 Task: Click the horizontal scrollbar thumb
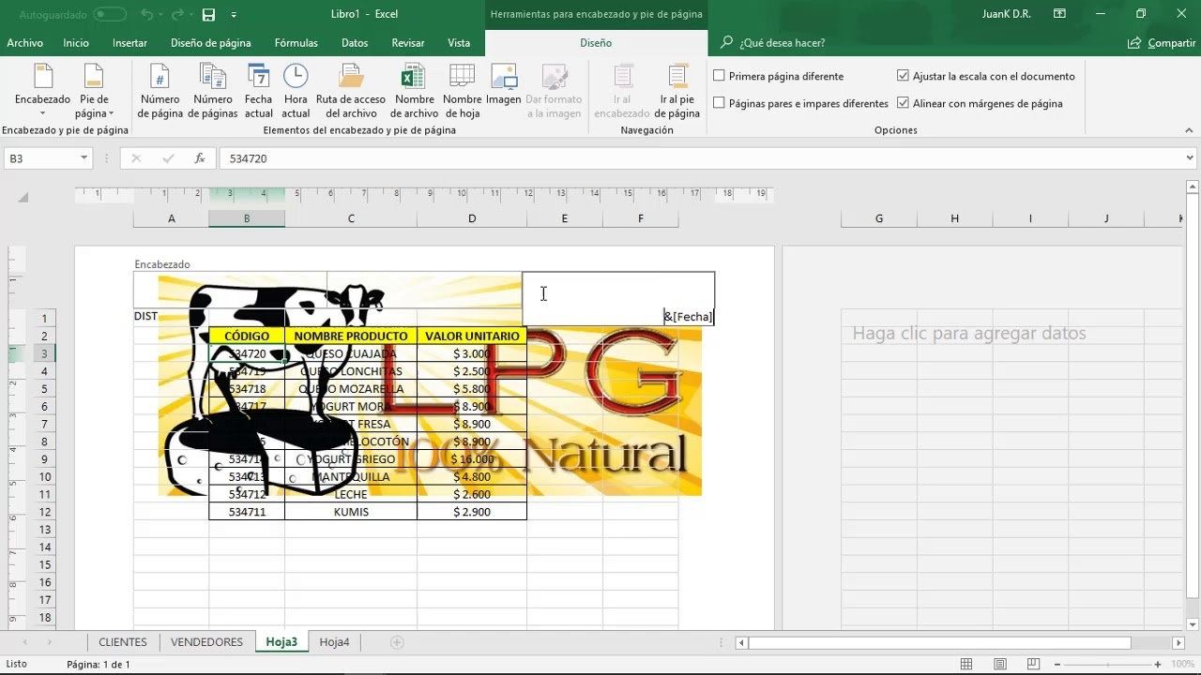(939, 643)
